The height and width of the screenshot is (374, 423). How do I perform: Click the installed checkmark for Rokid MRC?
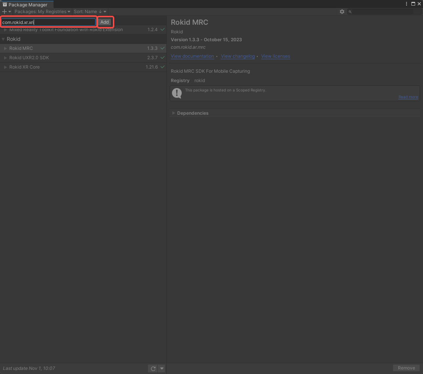pyautogui.click(x=162, y=48)
